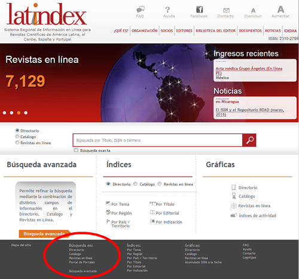Click footer Directorio under Búsqueda en

(x=77, y=250)
